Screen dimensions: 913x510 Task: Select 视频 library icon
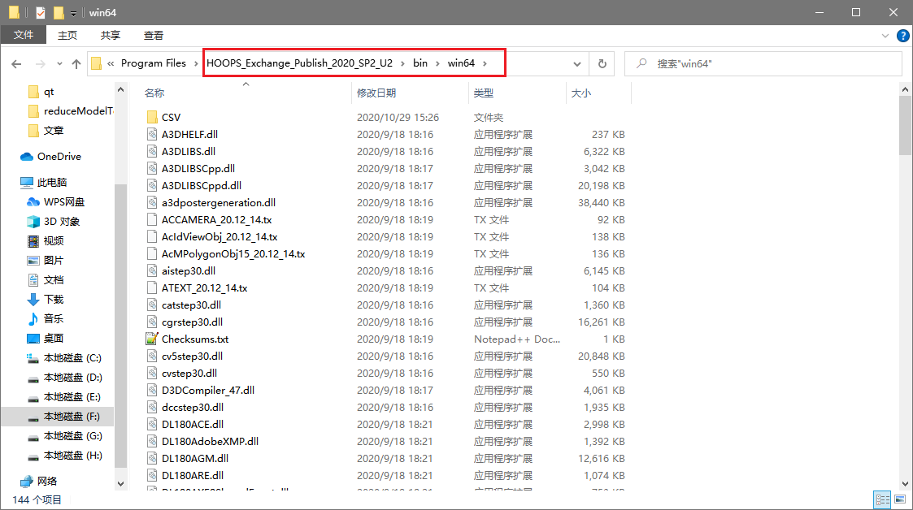click(x=33, y=240)
